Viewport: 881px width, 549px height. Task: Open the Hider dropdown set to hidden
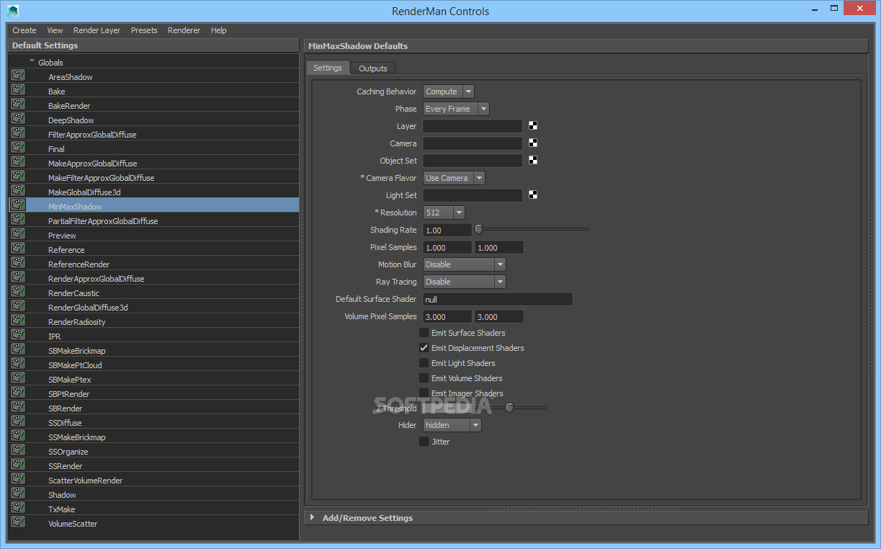coord(452,425)
